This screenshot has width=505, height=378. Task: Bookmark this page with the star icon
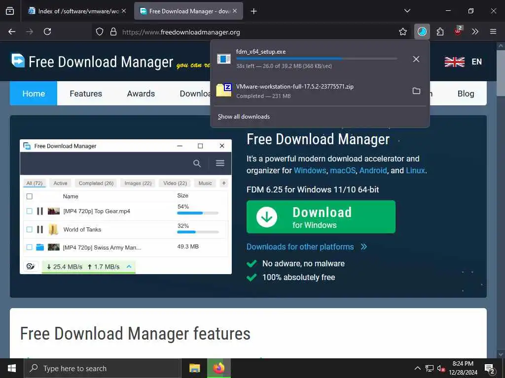(403, 31)
